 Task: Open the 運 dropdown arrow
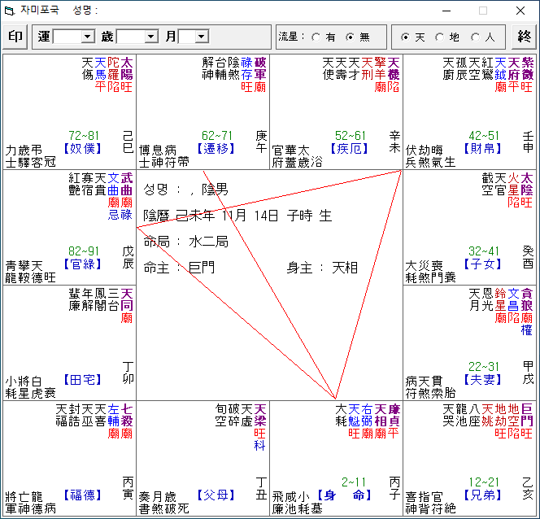click(x=88, y=37)
